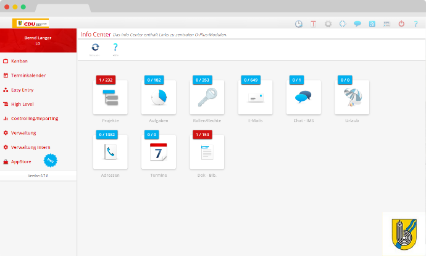The image size is (426, 256).
Task: Click the Version text in sidebar
Action: 38,176
